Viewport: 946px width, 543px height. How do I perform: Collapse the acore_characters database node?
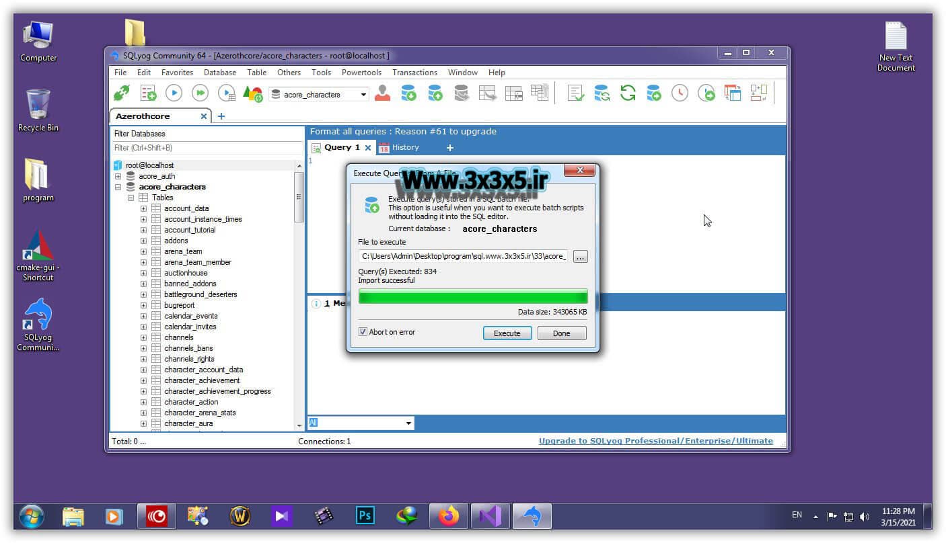pos(118,187)
